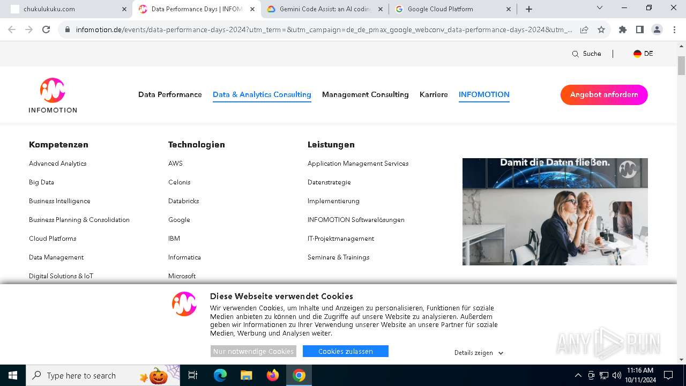Screen dimensions: 686x386
Task: Open the Advanced Analytics link
Action: pyautogui.click(x=58, y=164)
